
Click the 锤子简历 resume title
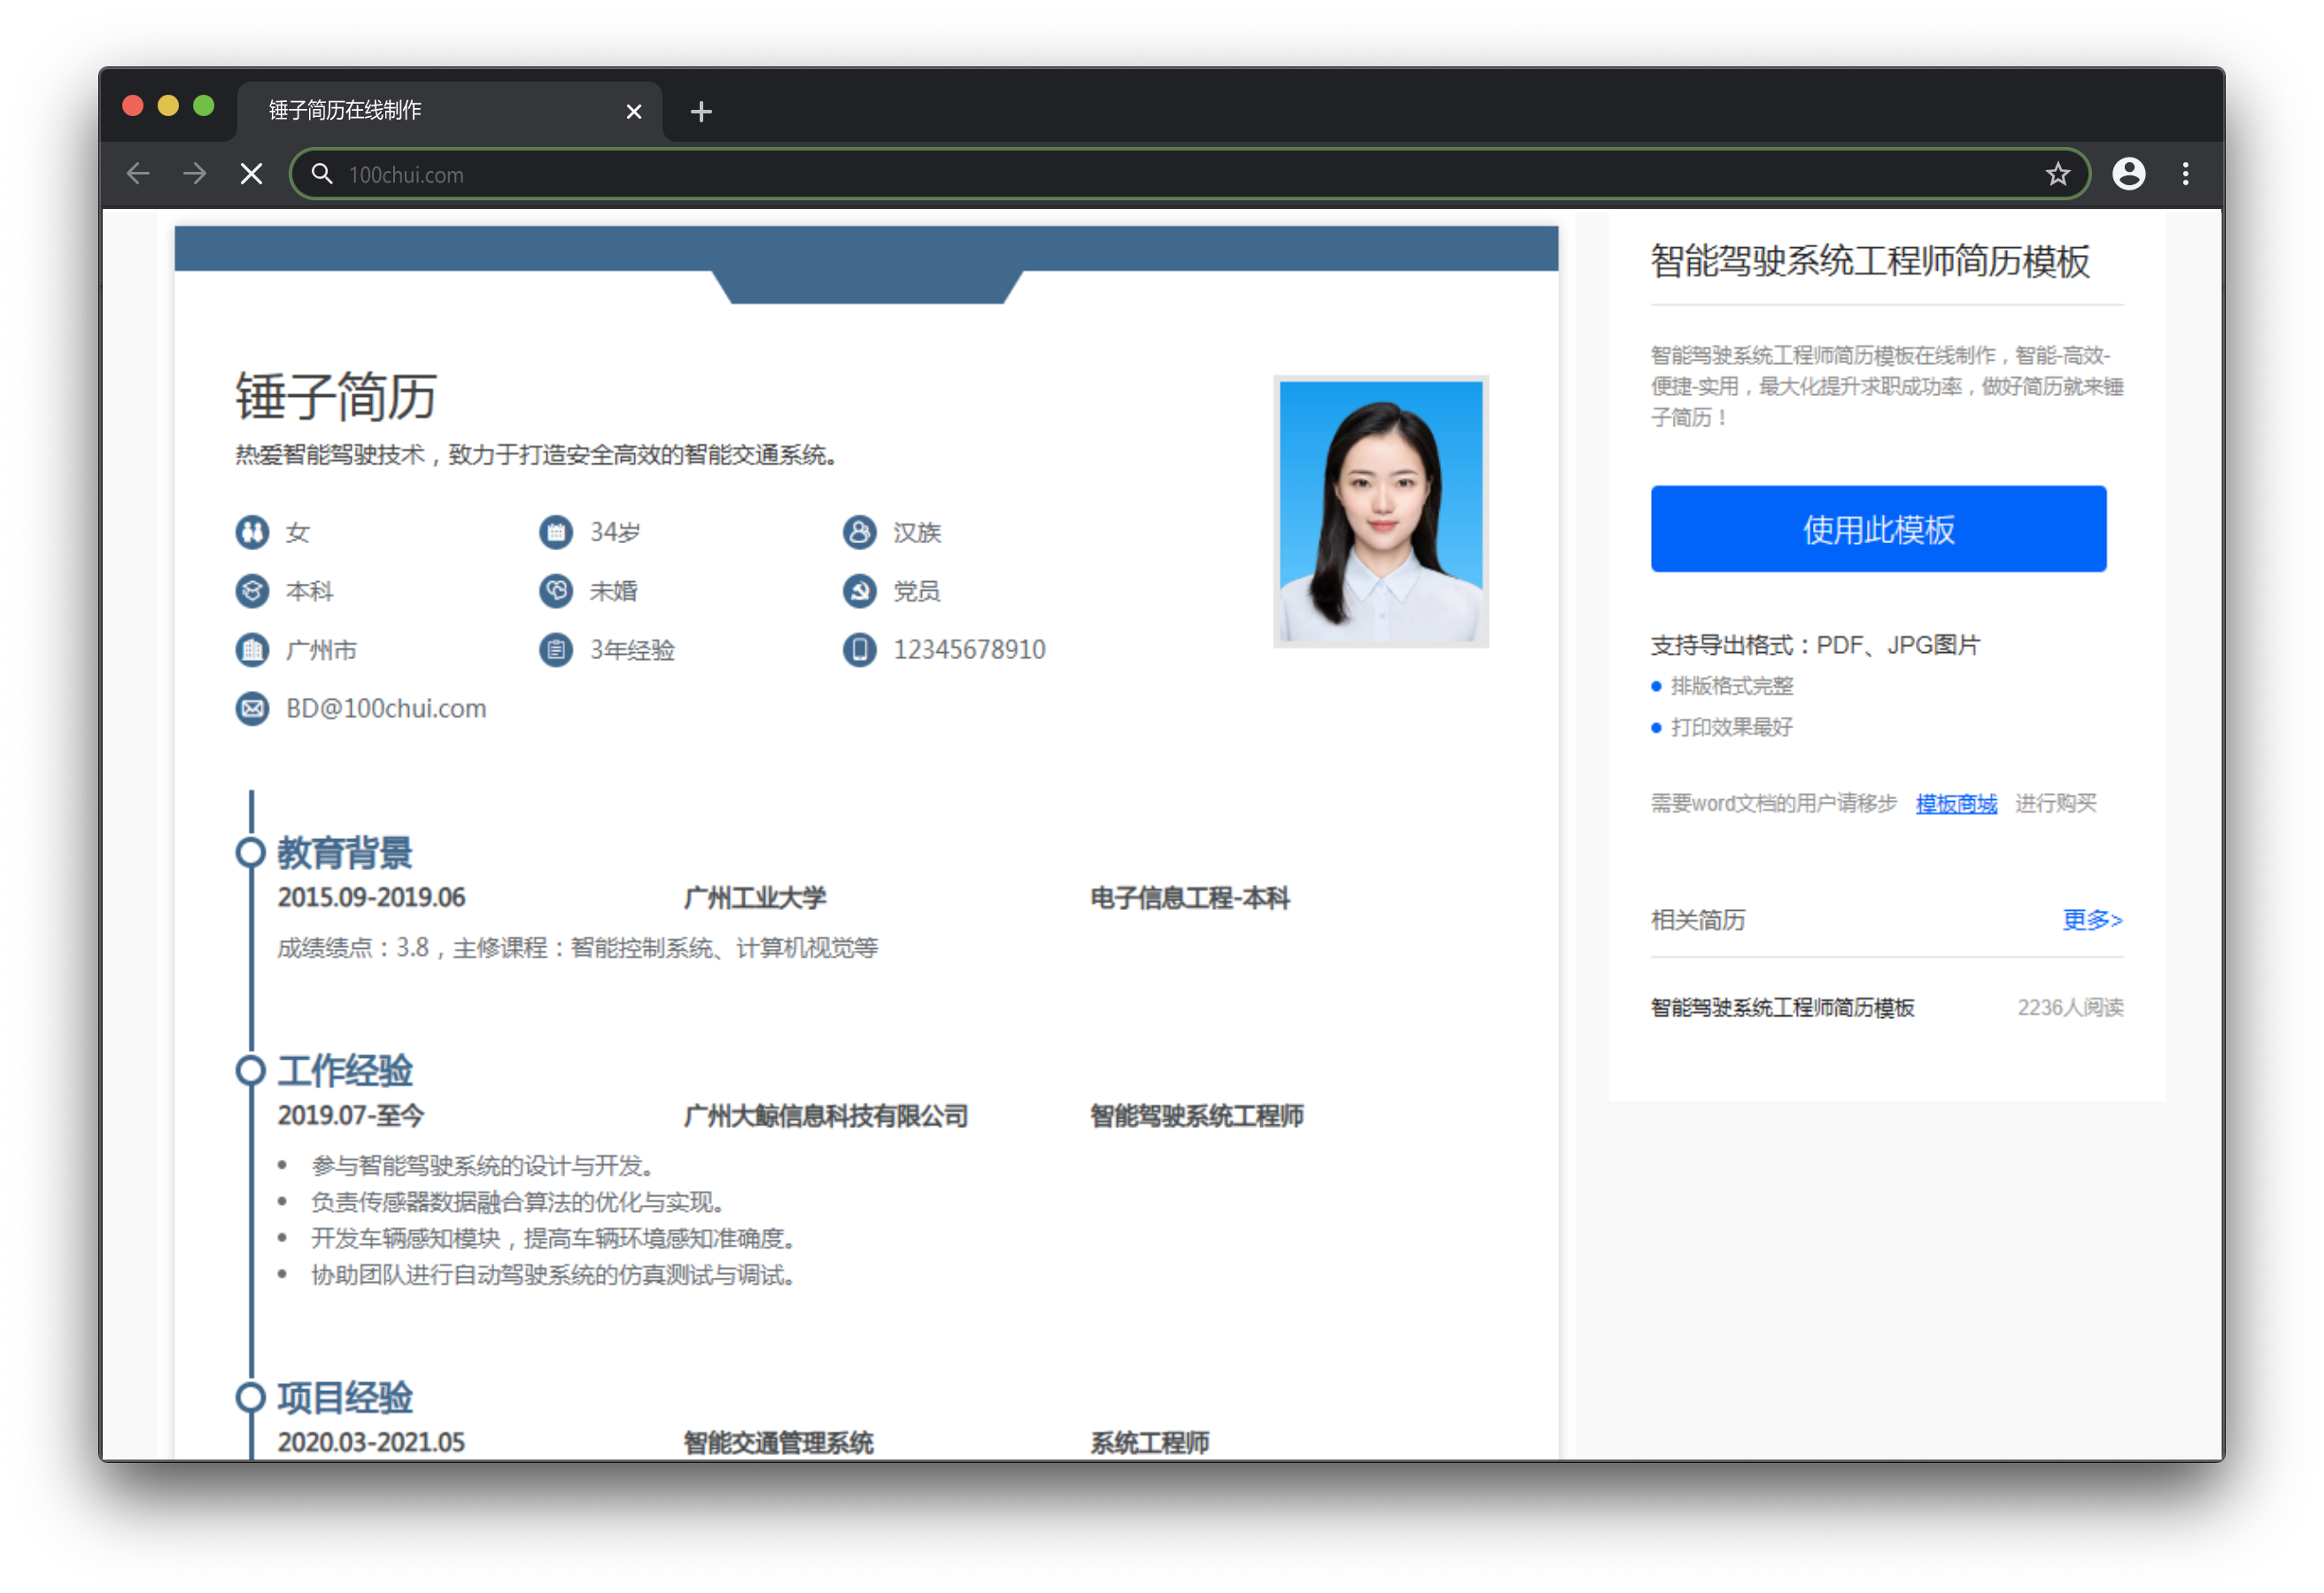(x=336, y=396)
